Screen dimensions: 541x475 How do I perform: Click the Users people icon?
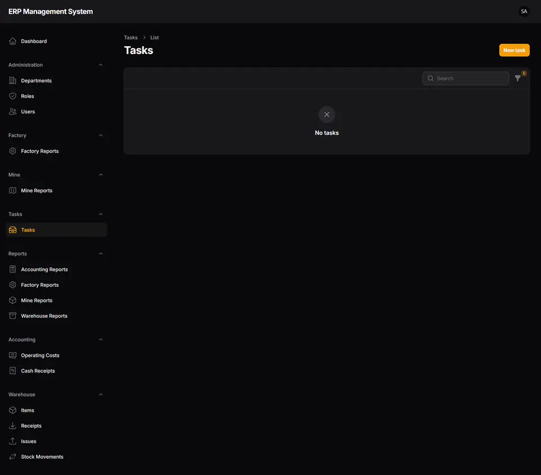[x=13, y=112]
